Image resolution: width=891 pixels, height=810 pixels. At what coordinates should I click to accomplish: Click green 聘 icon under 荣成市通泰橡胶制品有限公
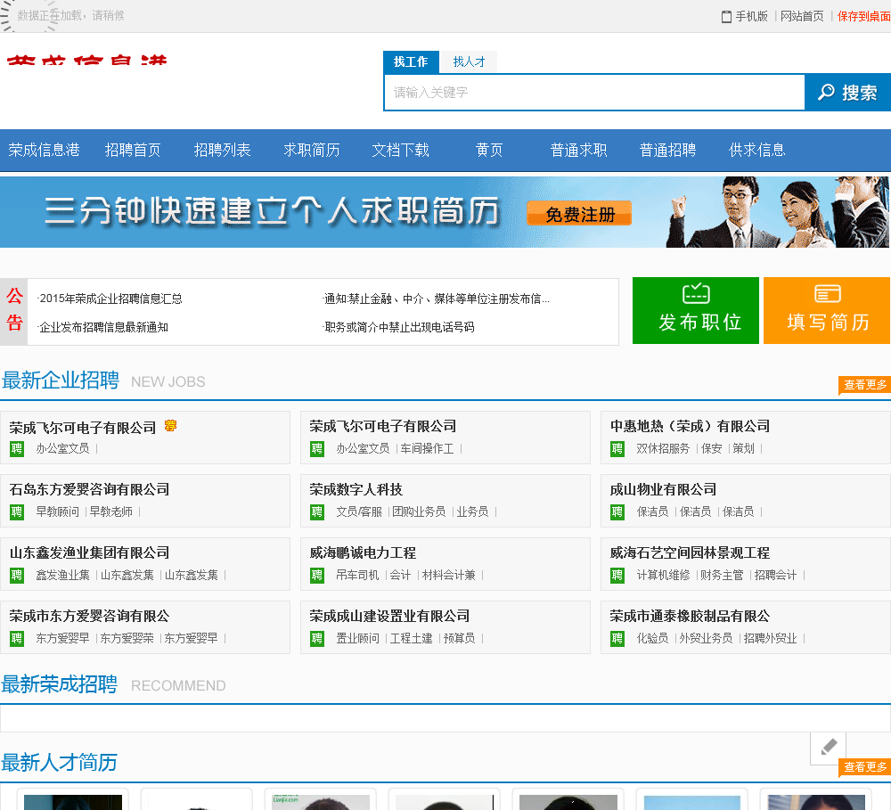[617, 638]
